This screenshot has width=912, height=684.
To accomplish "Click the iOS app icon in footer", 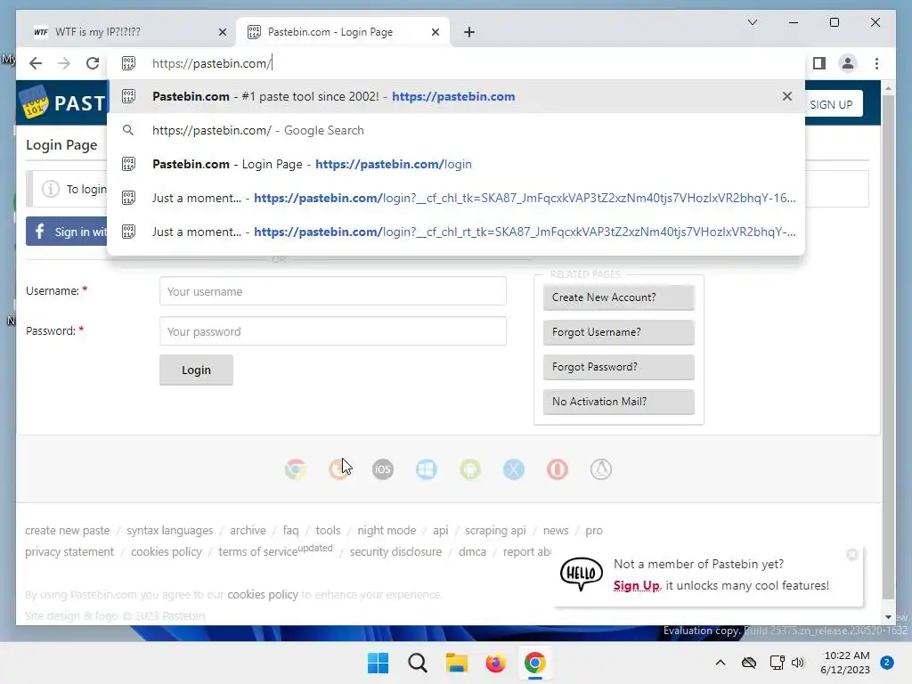I will point(383,468).
